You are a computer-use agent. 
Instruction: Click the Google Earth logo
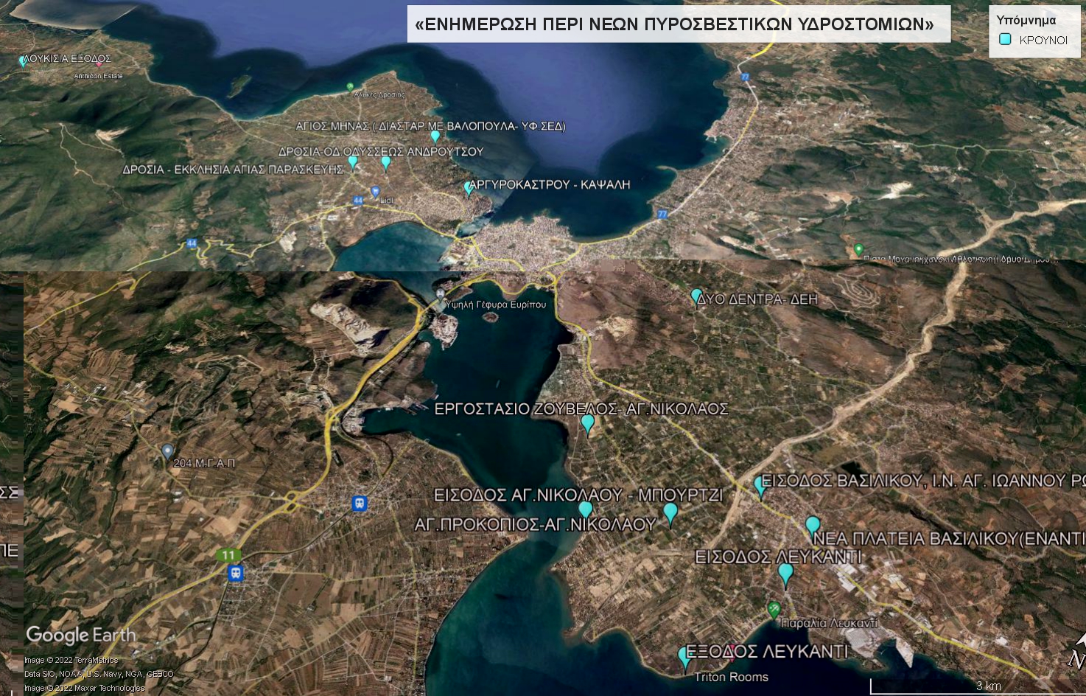pos(81,635)
